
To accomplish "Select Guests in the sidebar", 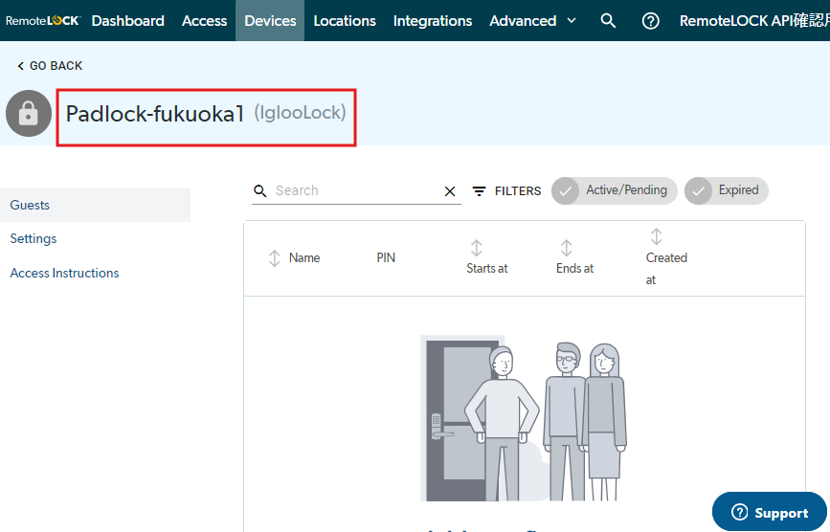I will point(96,205).
